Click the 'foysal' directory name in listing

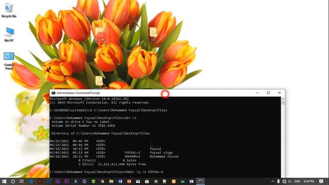pyautogui.click(x=155, y=149)
